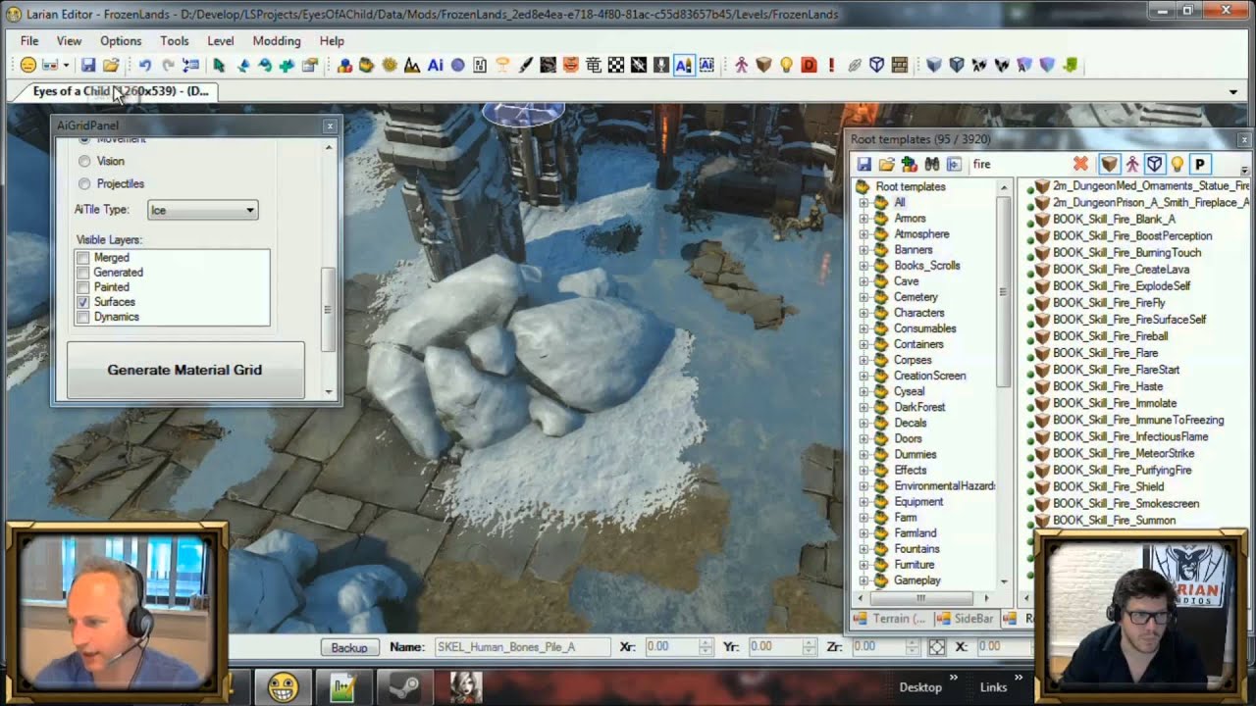
Task: Click the red exclamation mark toolbar icon
Action: [x=831, y=65]
